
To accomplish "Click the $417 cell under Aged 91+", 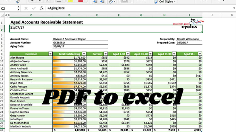I will [x=189, y=76].
